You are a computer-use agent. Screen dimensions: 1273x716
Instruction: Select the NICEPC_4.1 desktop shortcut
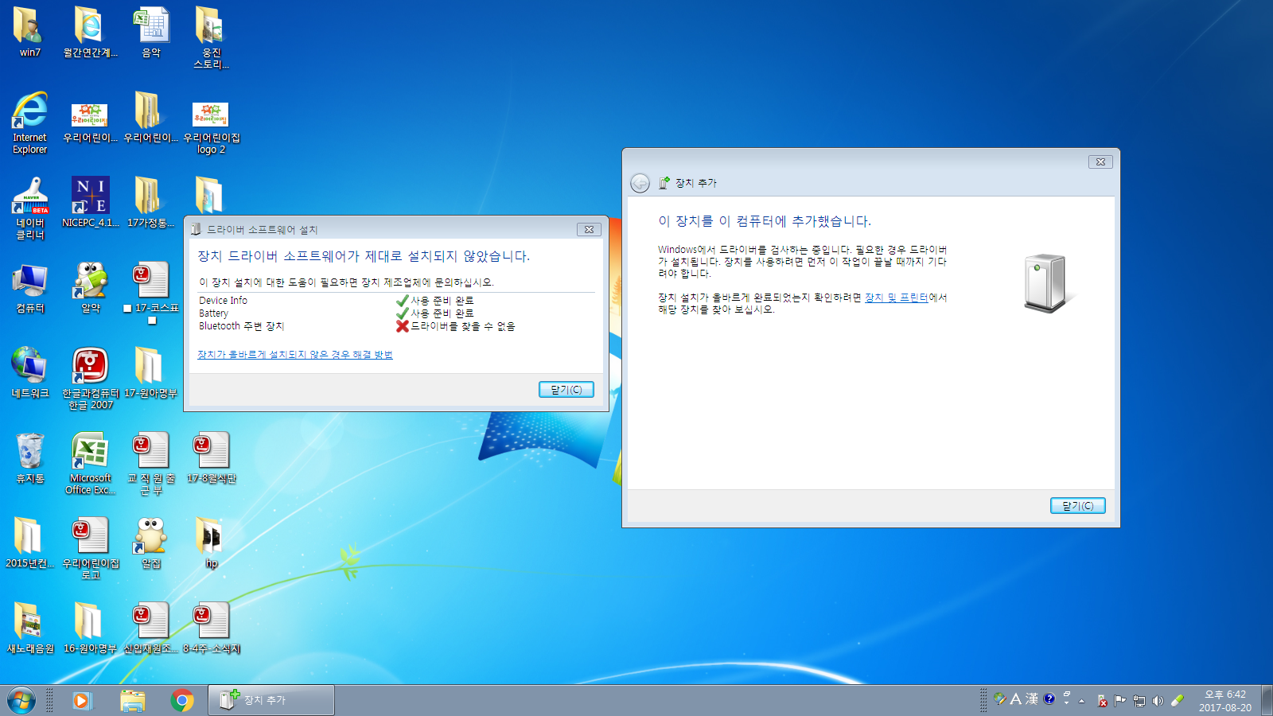click(x=91, y=202)
